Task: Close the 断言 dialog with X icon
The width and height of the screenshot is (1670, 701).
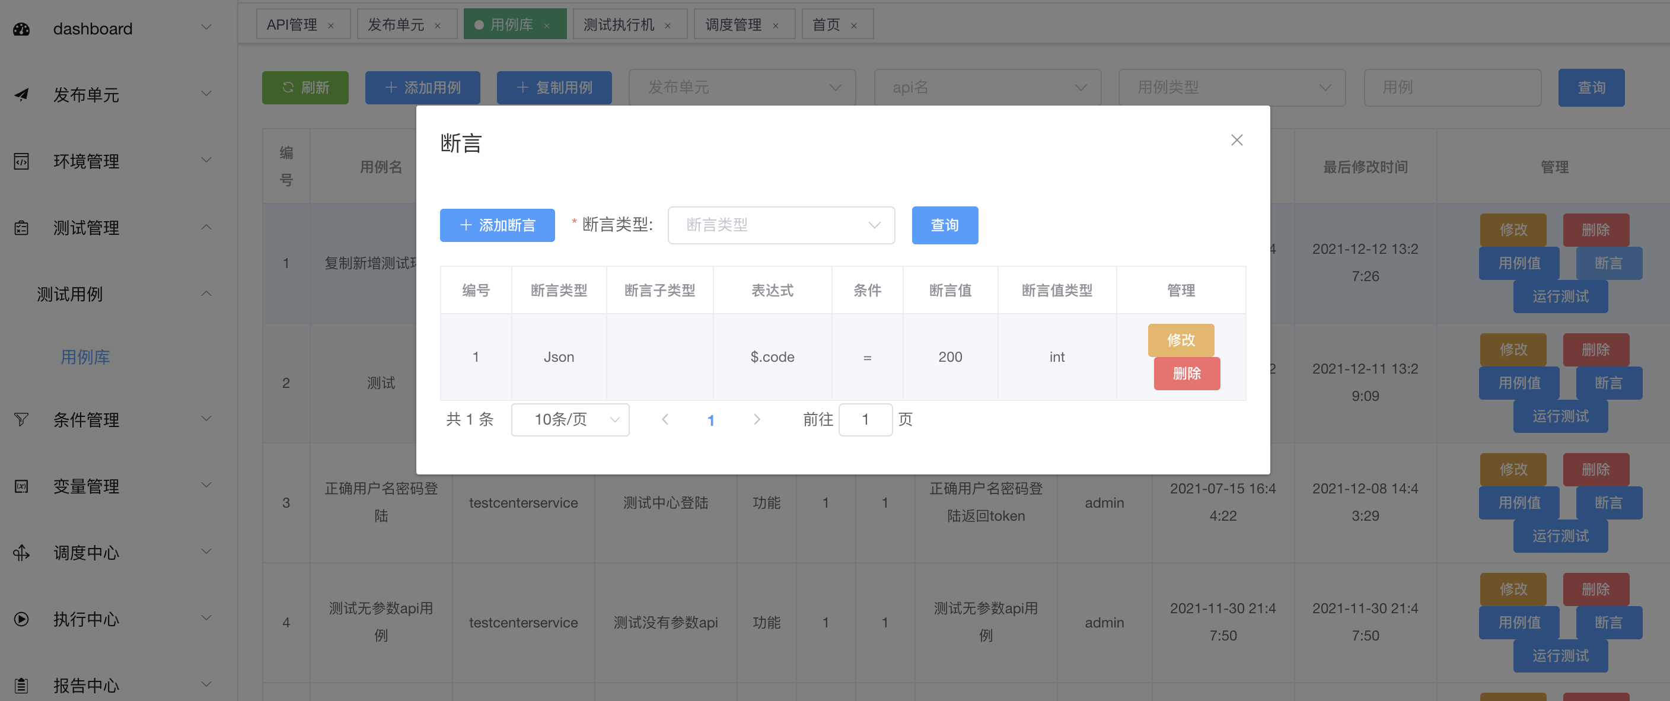Action: coord(1236,140)
